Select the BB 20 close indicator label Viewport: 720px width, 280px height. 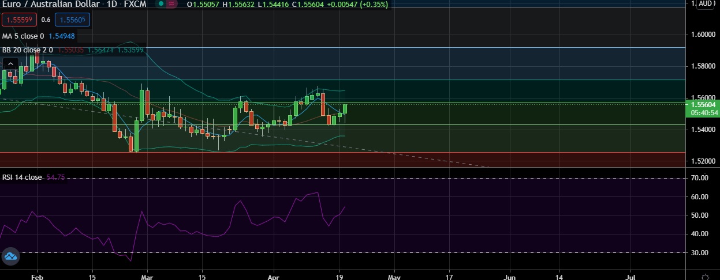(x=28, y=50)
